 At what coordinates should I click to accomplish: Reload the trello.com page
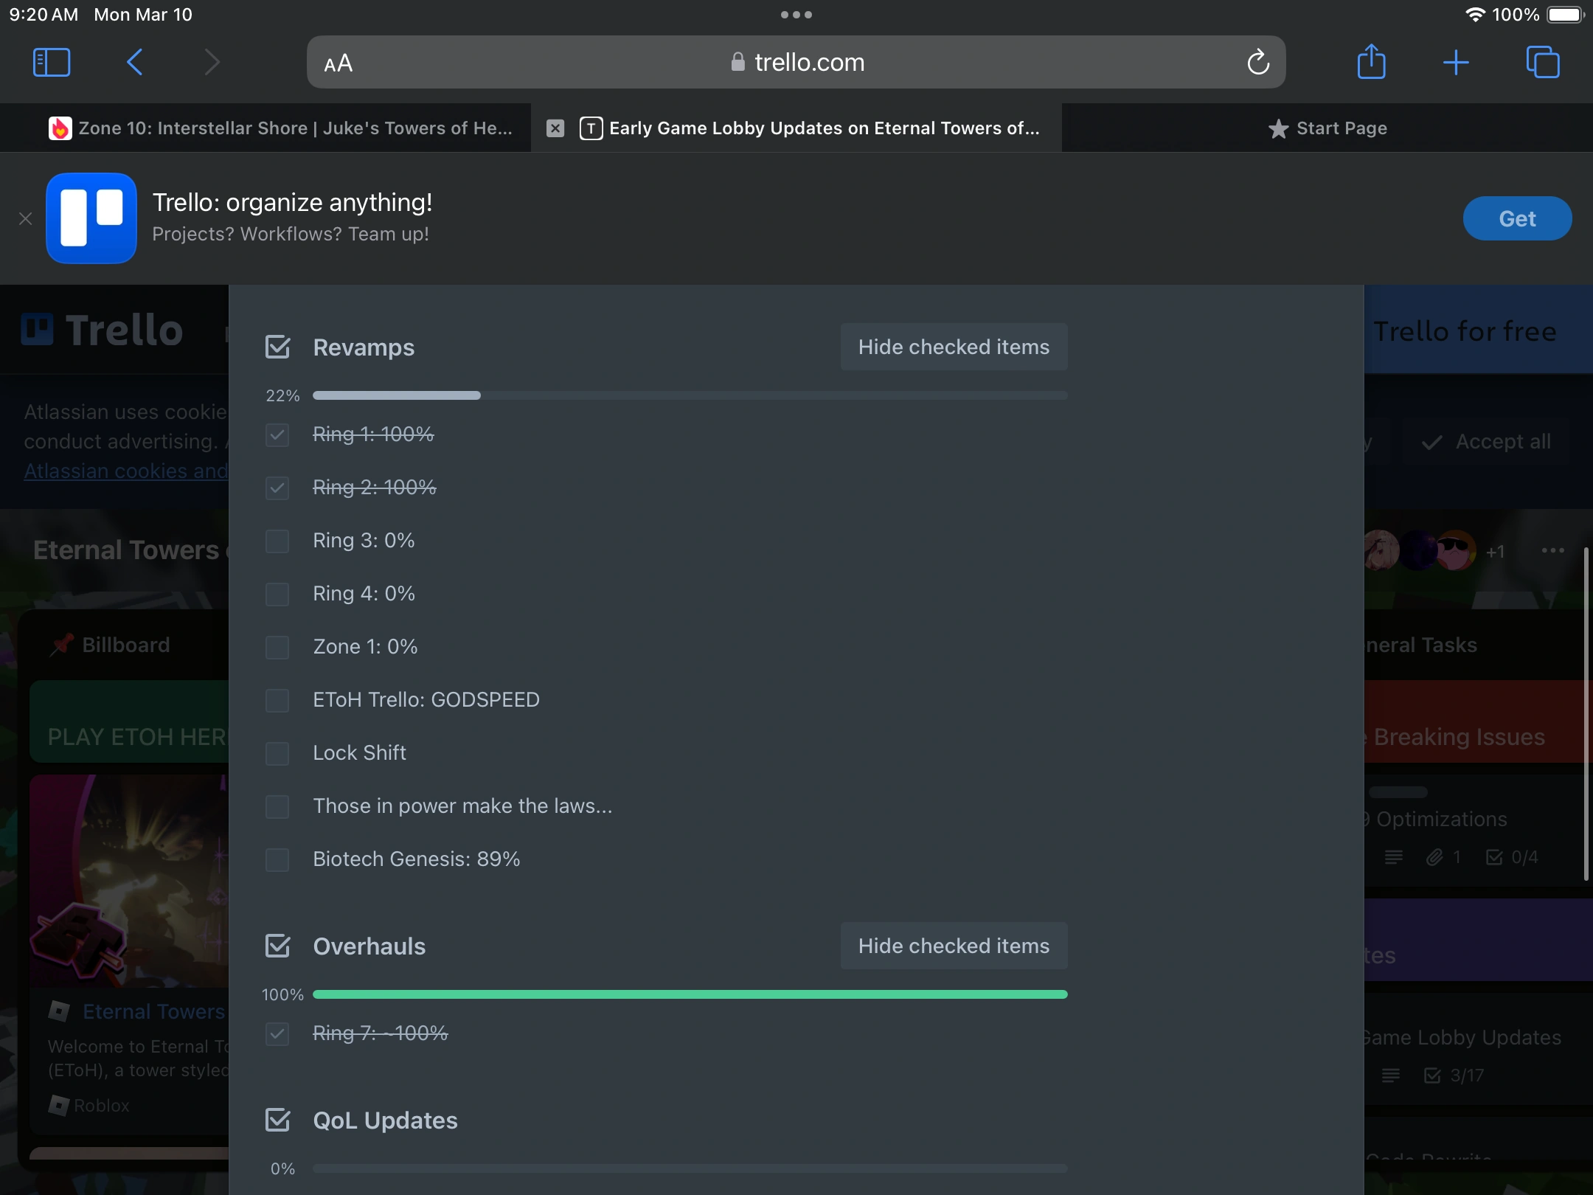coord(1257,63)
